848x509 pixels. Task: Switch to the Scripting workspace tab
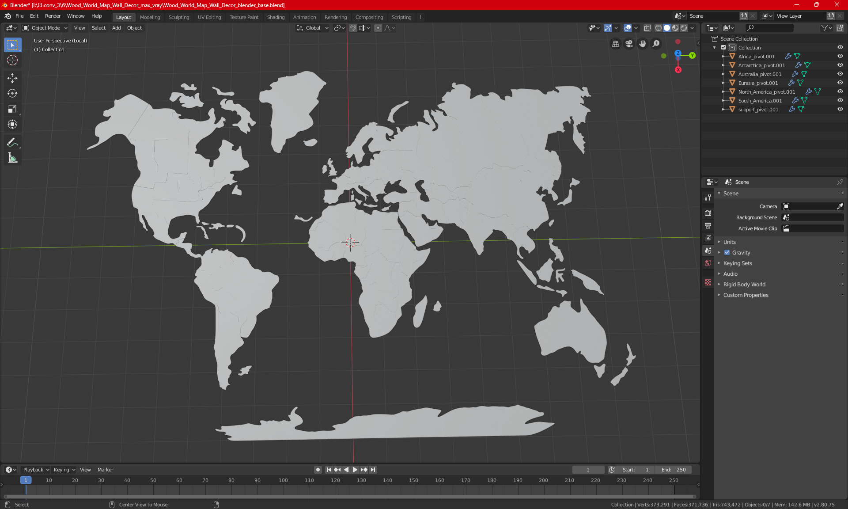pyautogui.click(x=401, y=17)
